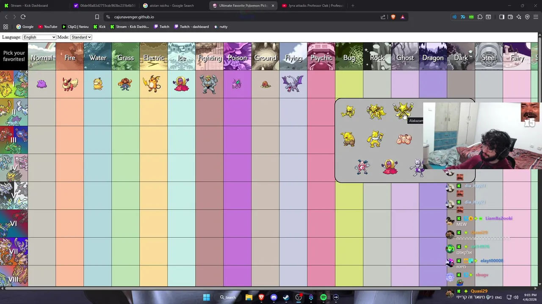Go forward in browser history
This screenshot has width=542, height=304.
tap(14, 17)
